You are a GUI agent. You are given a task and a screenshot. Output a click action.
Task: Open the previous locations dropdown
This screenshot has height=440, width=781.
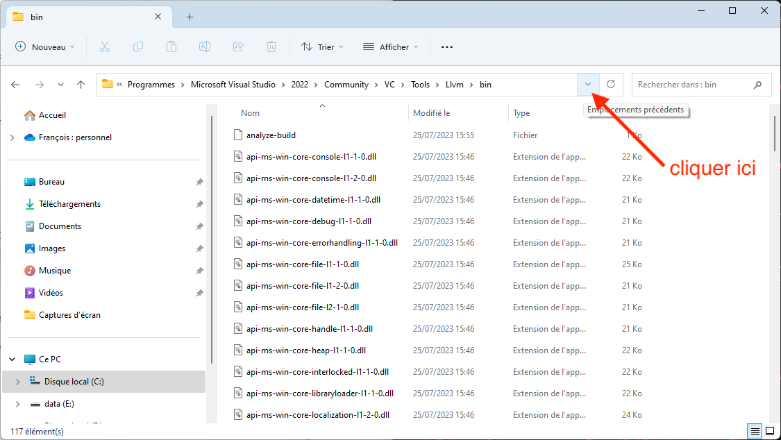(x=588, y=84)
